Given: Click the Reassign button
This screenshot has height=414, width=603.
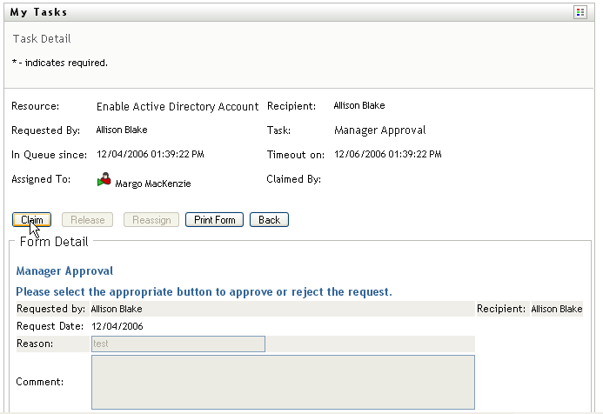Looking at the screenshot, I should click(152, 220).
